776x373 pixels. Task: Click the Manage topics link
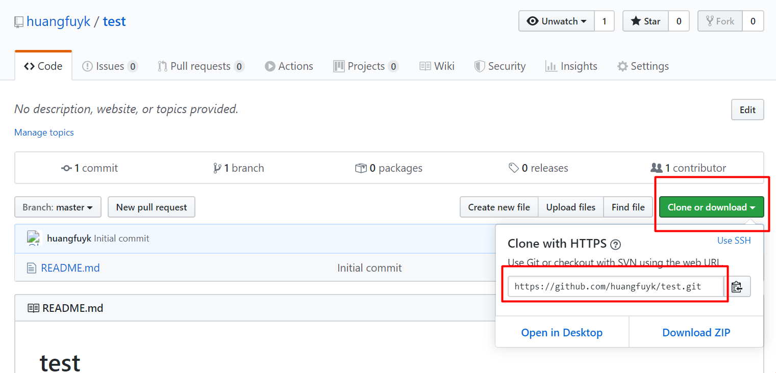pyautogui.click(x=44, y=132)
